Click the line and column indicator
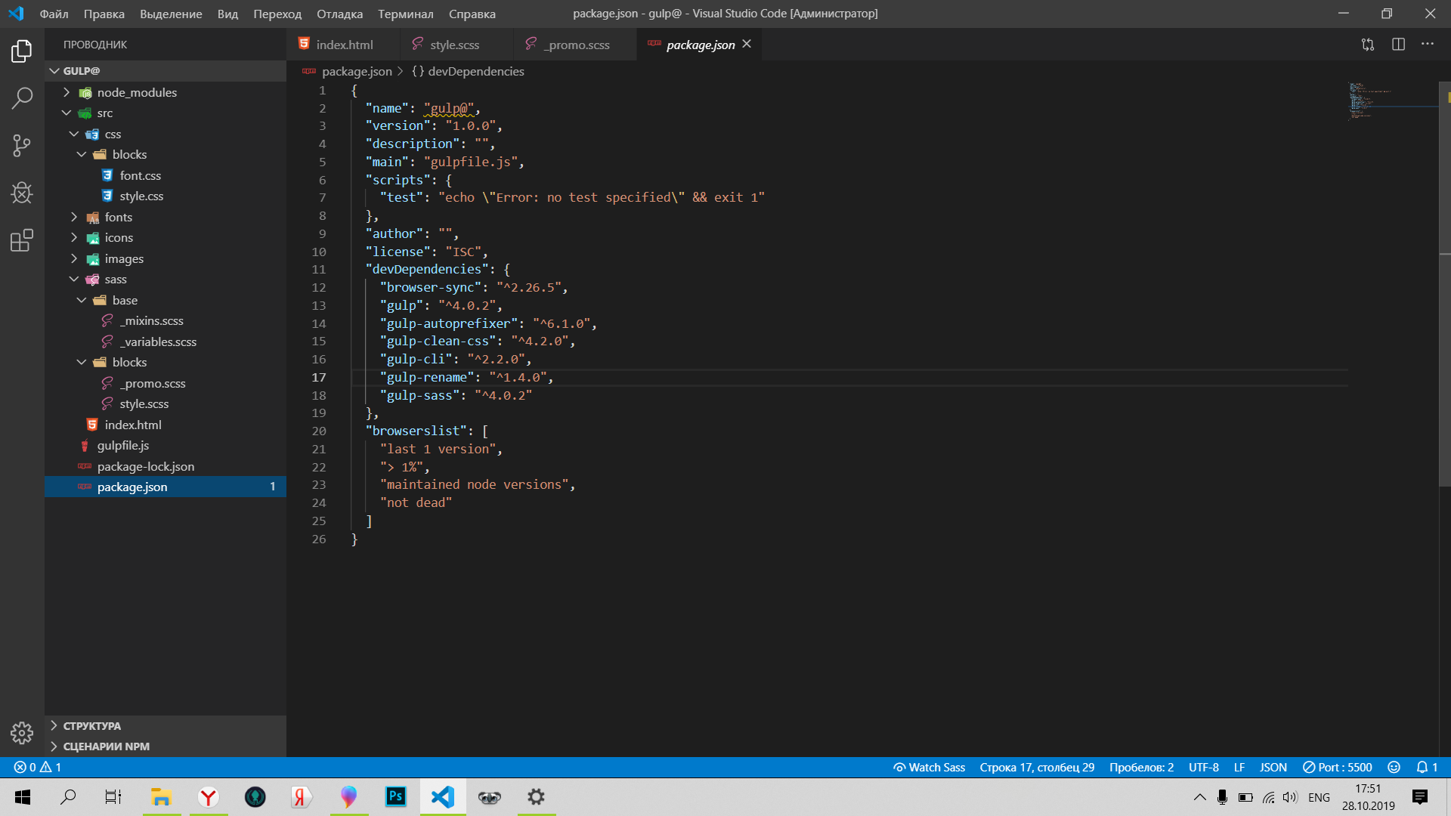1451x816 pixels. 1037,767
